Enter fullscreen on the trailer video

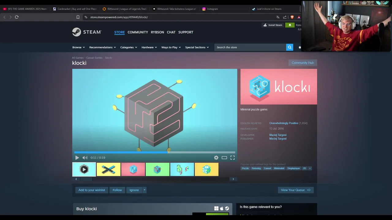232,158
